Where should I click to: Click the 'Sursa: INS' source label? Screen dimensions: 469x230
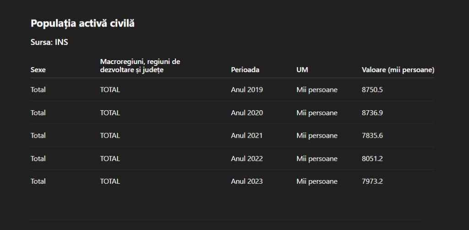49,43
